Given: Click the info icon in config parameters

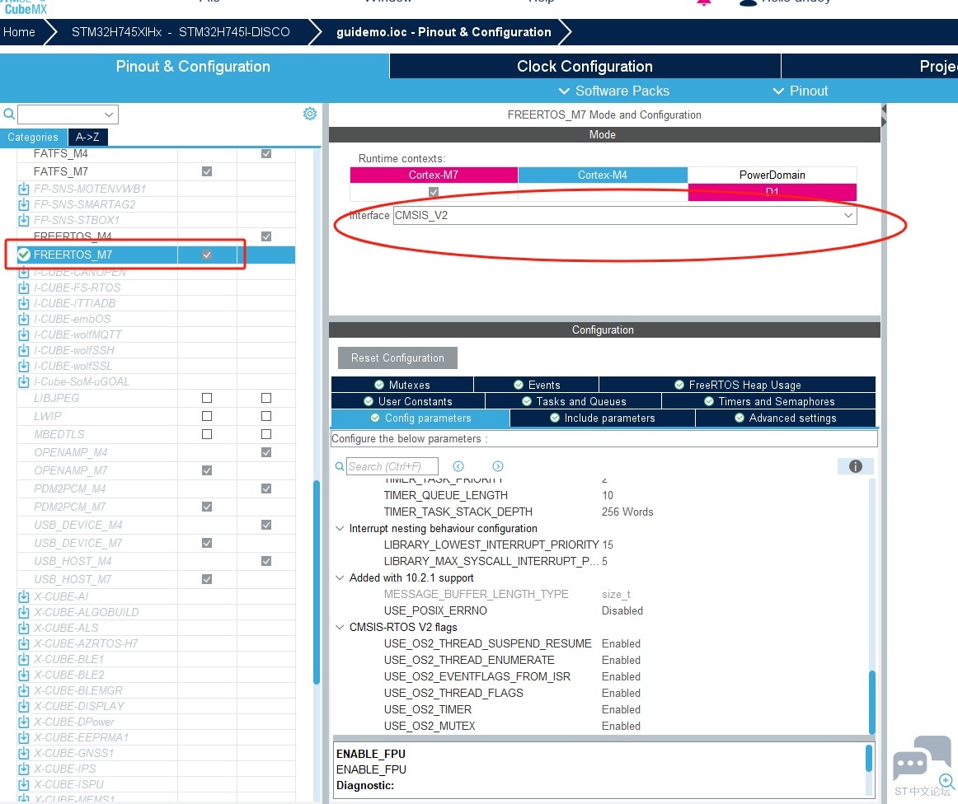Looking at the screenshot, I should 856,466.
